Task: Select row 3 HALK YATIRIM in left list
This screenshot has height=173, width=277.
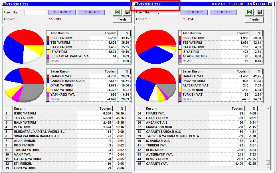Action: tap(65, 122)
